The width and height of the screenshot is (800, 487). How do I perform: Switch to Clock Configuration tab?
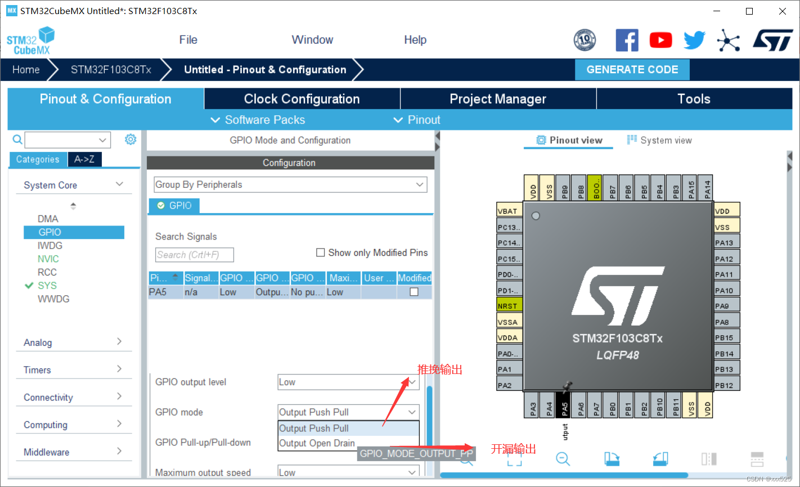[302, 99]
